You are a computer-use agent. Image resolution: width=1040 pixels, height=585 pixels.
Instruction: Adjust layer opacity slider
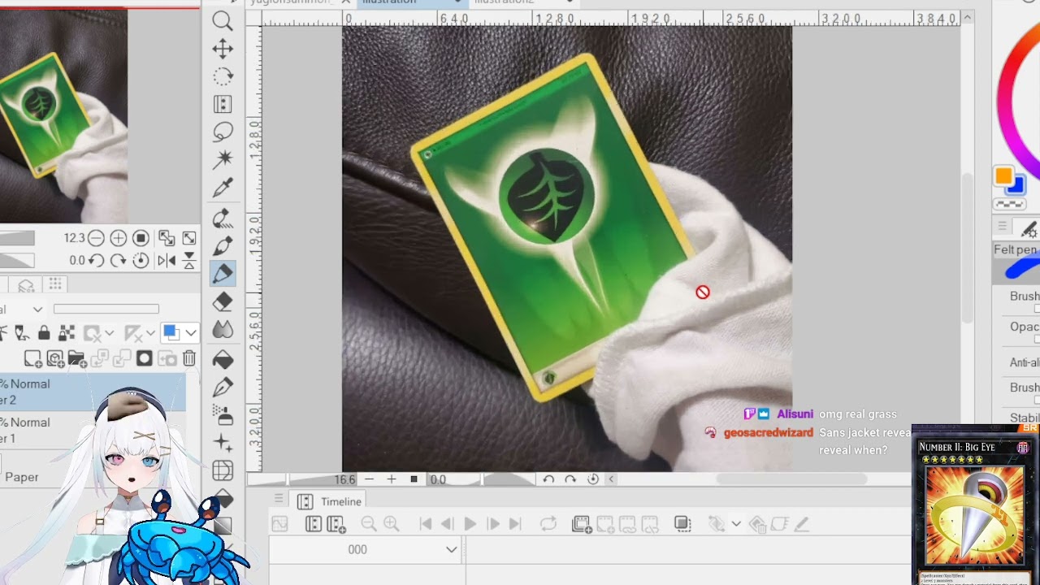point(106,309)
